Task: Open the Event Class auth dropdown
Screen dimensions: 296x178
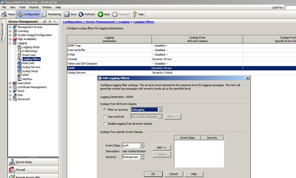Action: 142,145
